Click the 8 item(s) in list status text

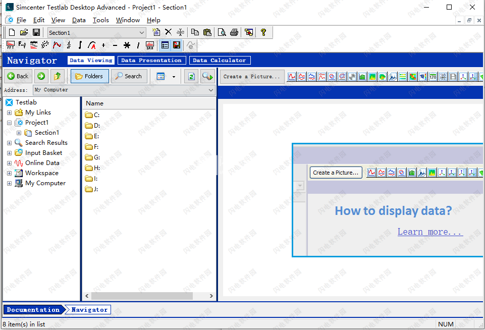click(x=24, y=324)
